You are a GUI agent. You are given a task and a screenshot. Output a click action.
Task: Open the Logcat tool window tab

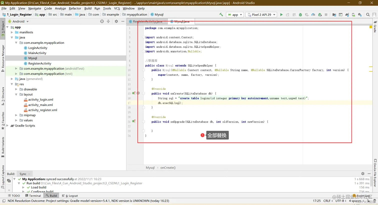click(x=70, y=195)
